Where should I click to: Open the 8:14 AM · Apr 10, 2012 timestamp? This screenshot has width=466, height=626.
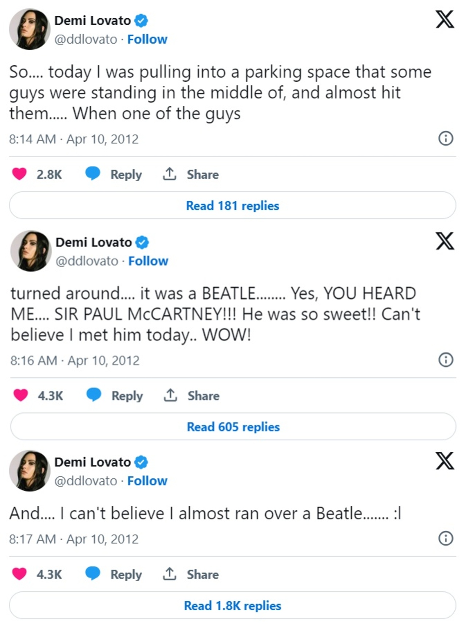[x=74, y=139]
